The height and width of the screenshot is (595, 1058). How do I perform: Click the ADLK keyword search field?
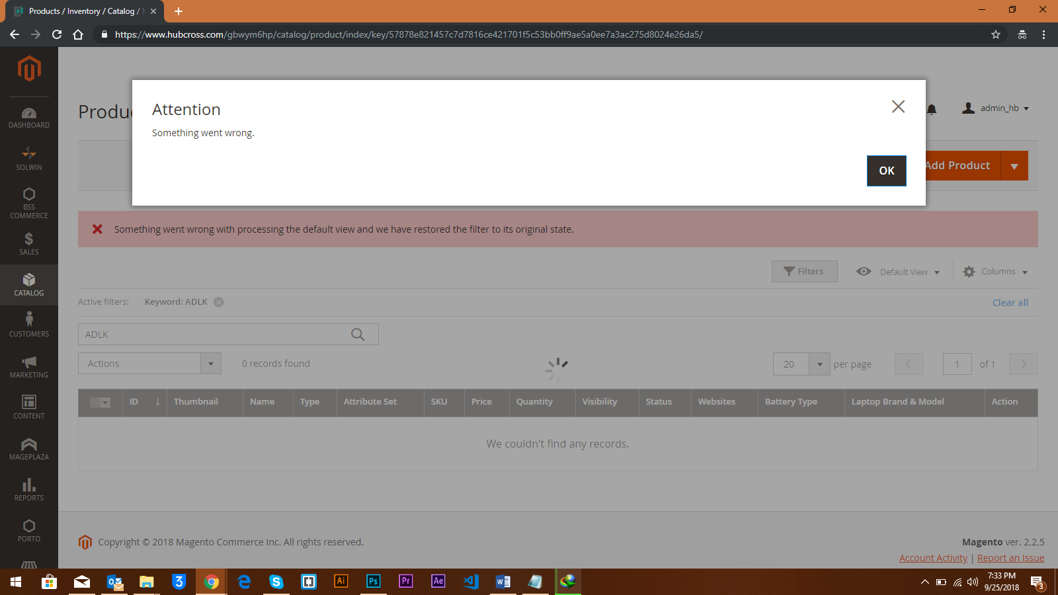(x=212, y=335)
